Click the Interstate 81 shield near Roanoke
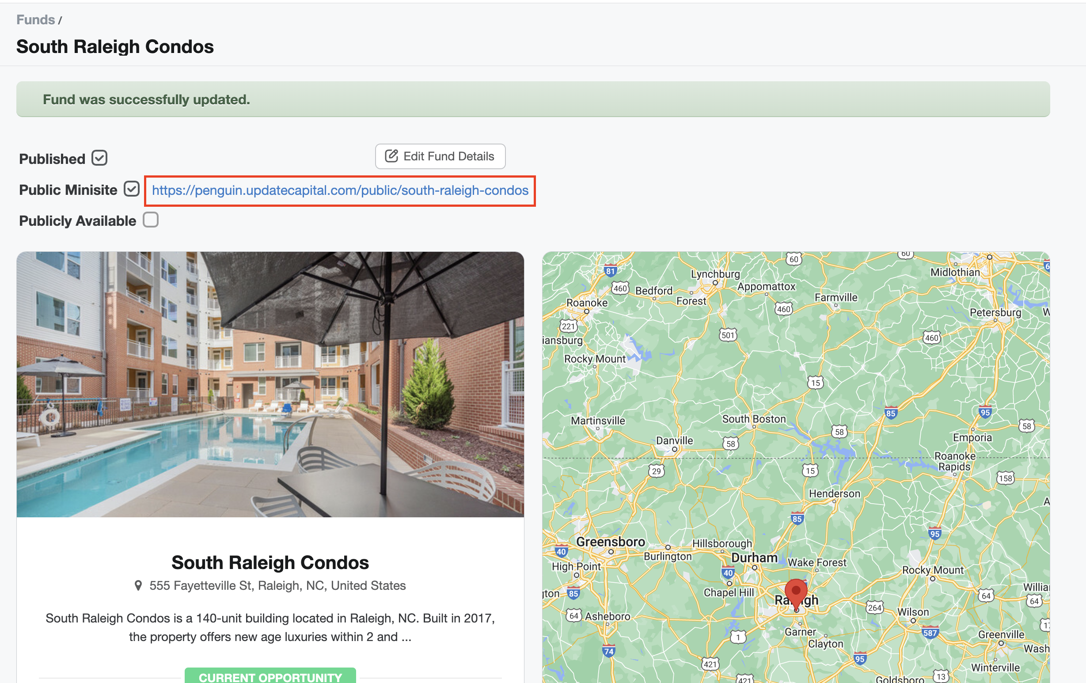This screenshot has width=1086, height=683. [610, 271]
